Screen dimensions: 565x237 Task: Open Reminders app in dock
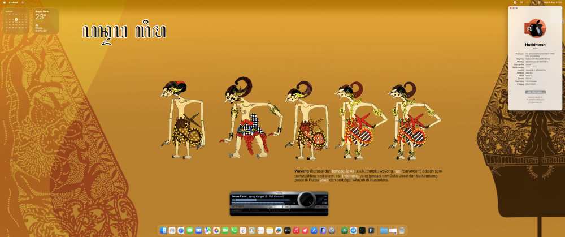261,230
